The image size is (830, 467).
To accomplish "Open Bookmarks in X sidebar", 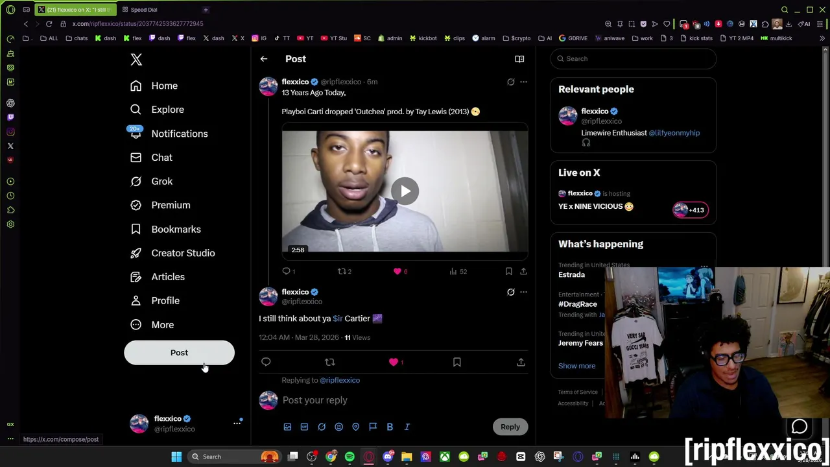I will pyautogui.click(x=165, y=229).
